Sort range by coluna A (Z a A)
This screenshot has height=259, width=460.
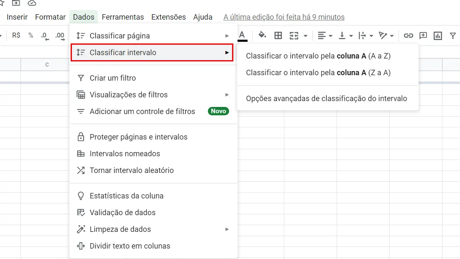(x=327, y=73)
